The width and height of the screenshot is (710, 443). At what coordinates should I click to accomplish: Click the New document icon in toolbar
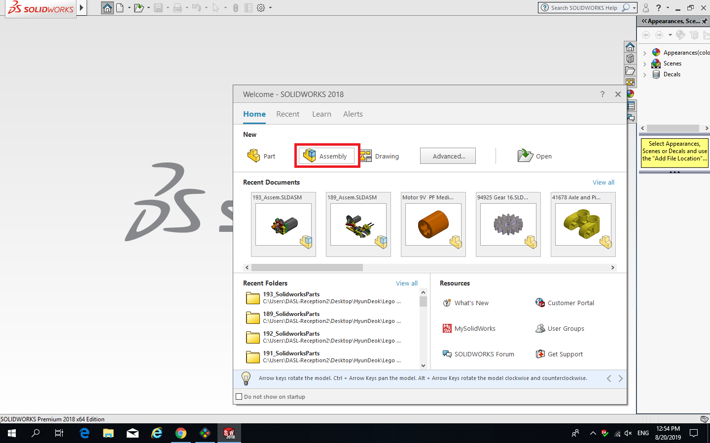click(x=120, y=8)
